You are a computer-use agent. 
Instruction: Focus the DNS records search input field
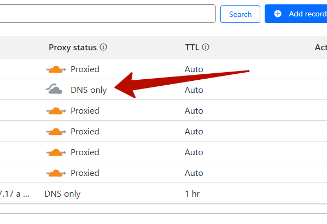(x=108, y=14)
